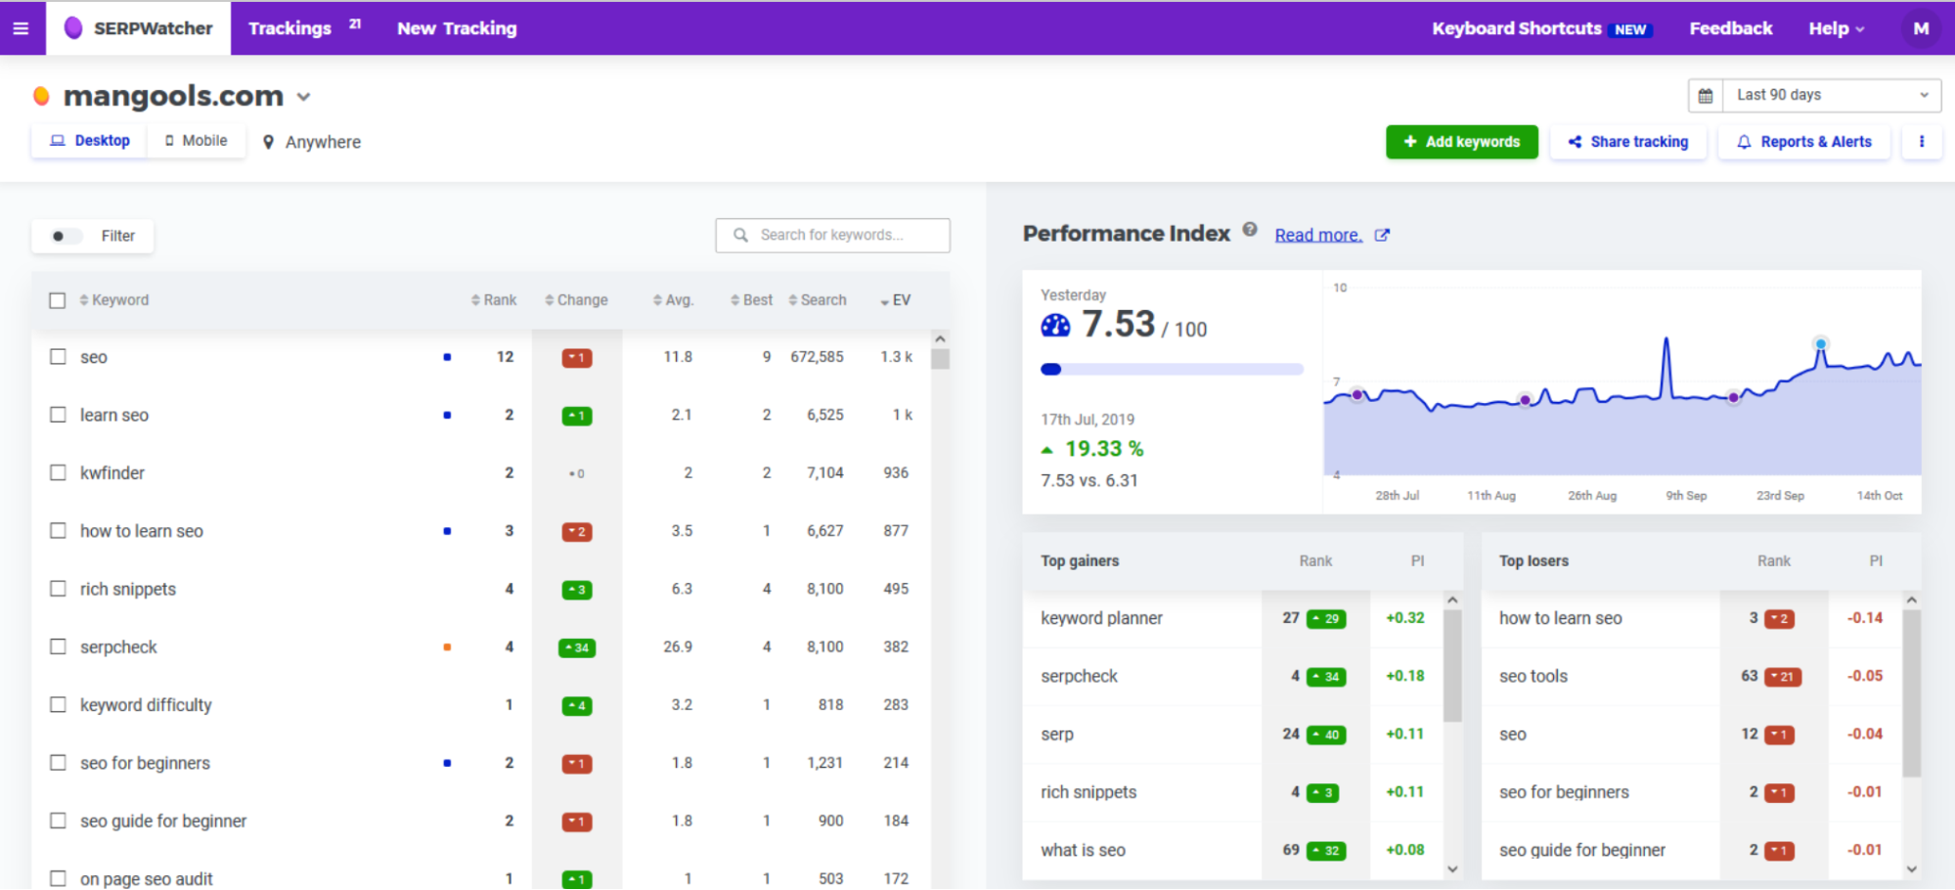Sort table by Search column
The height and width of the screenshot is (890, 1955).
[818, 300]
